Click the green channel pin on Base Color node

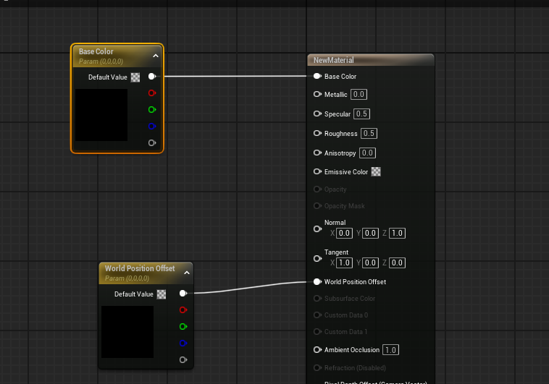(151, 110)
